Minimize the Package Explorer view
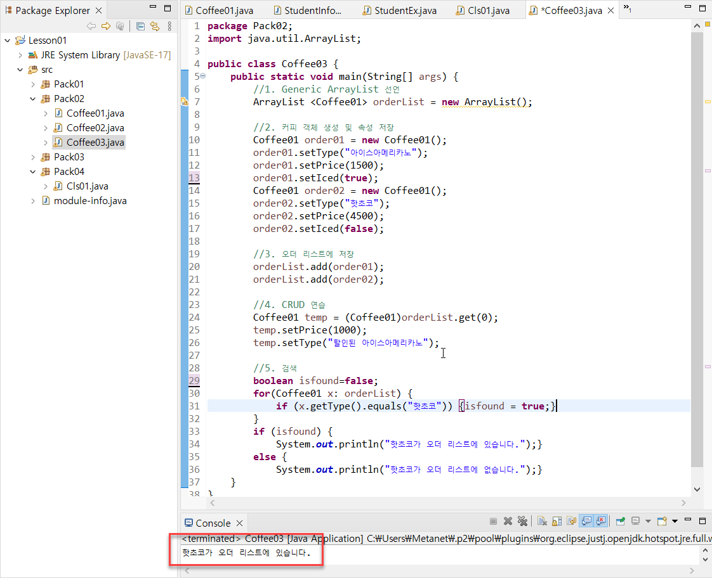The width and height of the screenshot is (712, 578). [x=153, y=7]
